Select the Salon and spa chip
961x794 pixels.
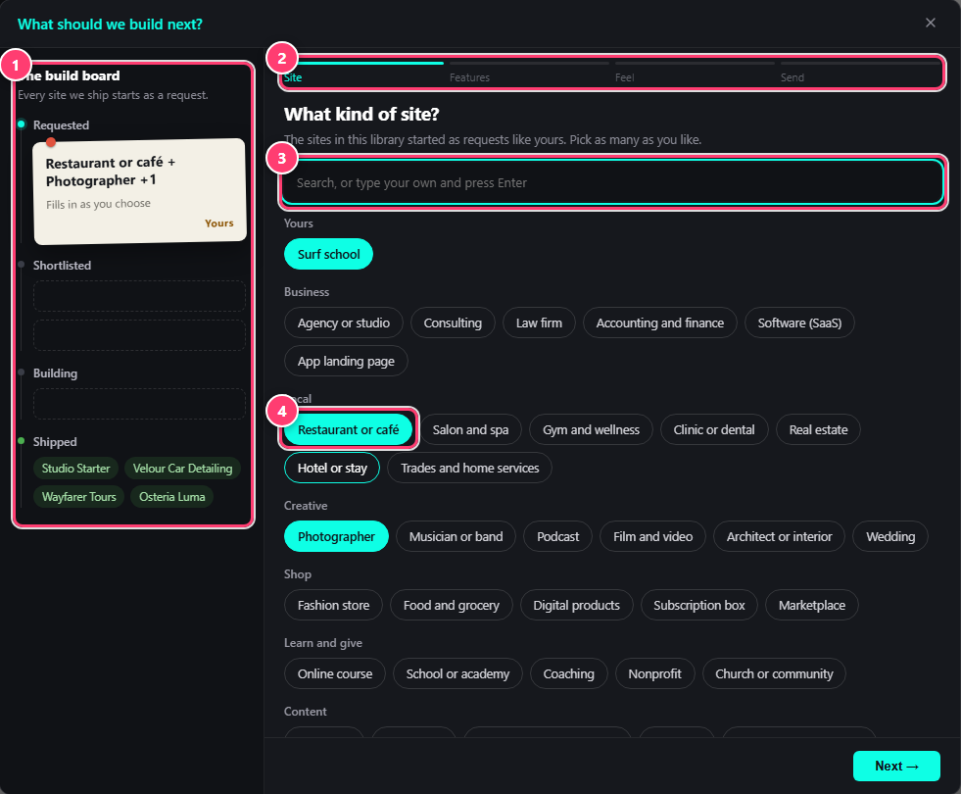470,429
